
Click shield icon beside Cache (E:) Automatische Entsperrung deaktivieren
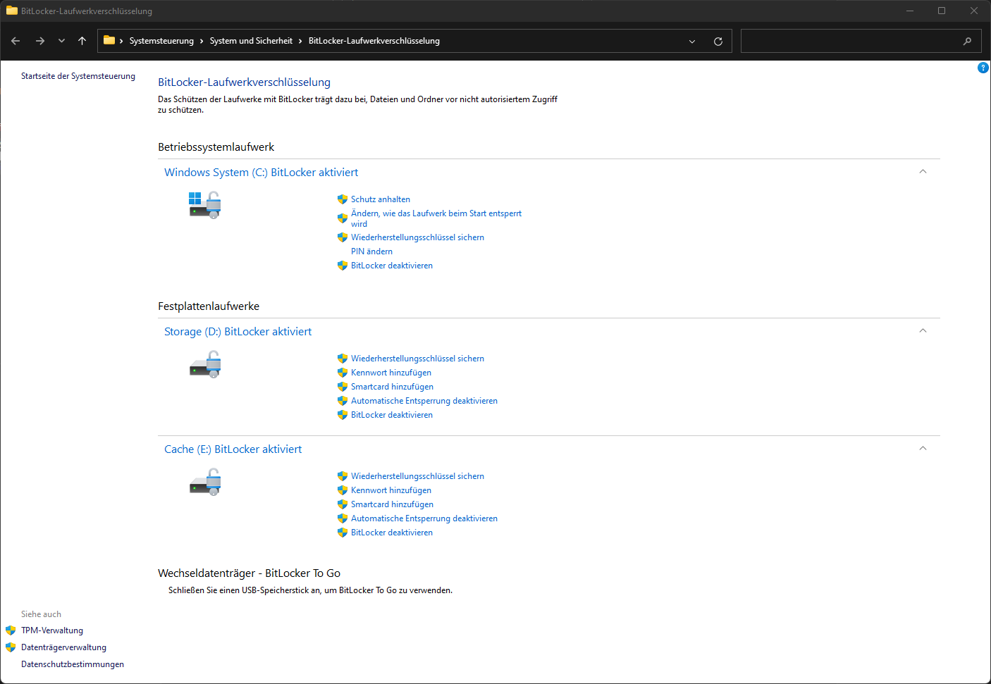click(x=343, y=518)
